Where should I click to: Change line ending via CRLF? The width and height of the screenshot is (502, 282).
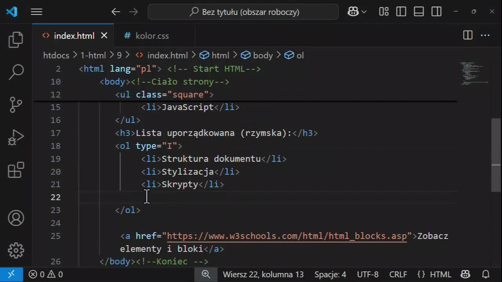pyautogui.click(x=398, y=275)
